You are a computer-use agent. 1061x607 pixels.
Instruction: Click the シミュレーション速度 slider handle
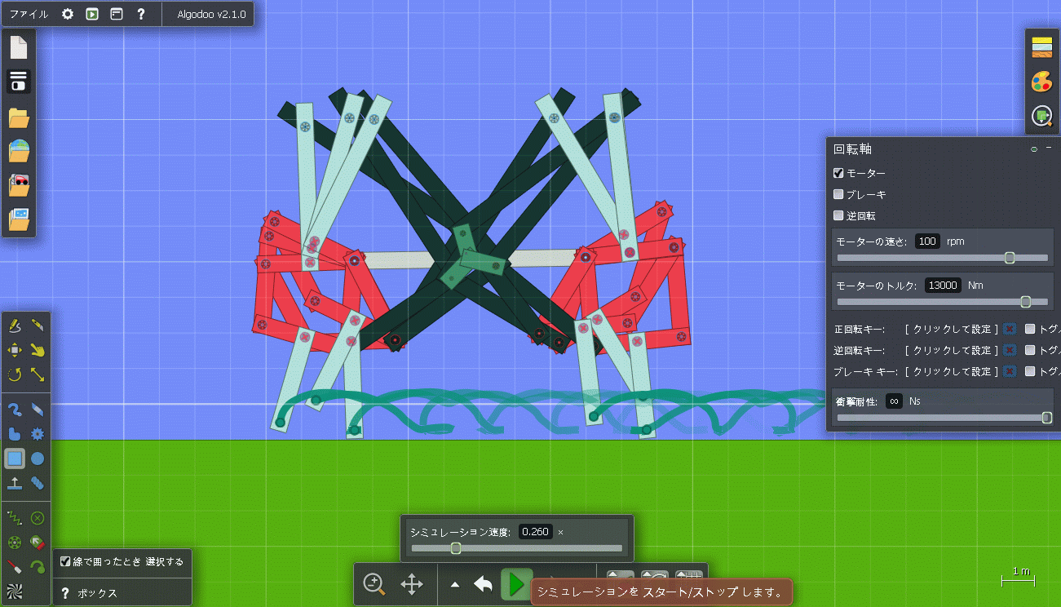456,548
